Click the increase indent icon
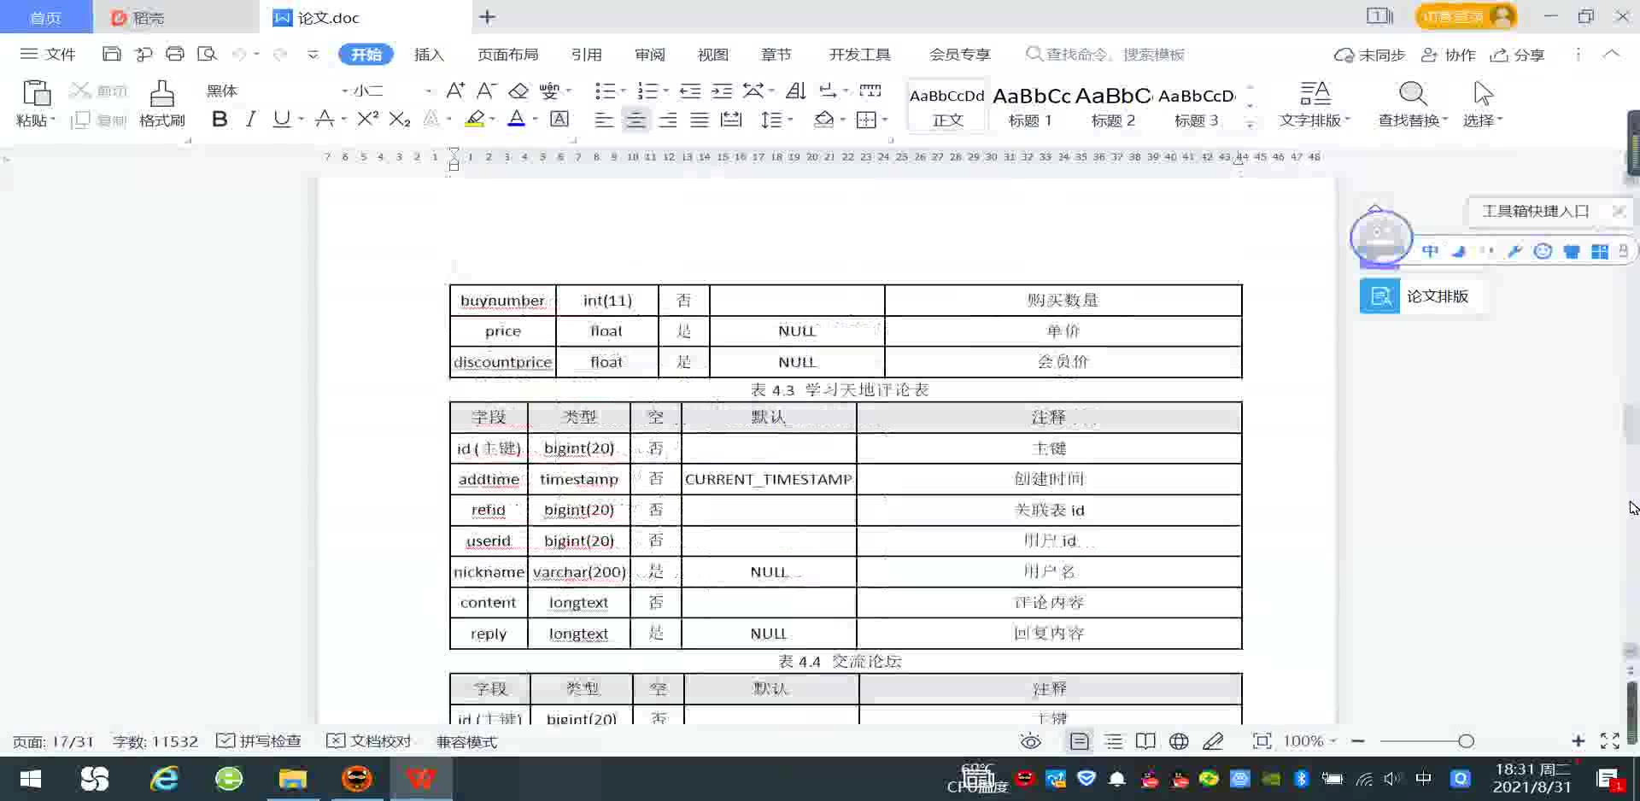This screenshot has height=801, width=1640. coord(722,91)
